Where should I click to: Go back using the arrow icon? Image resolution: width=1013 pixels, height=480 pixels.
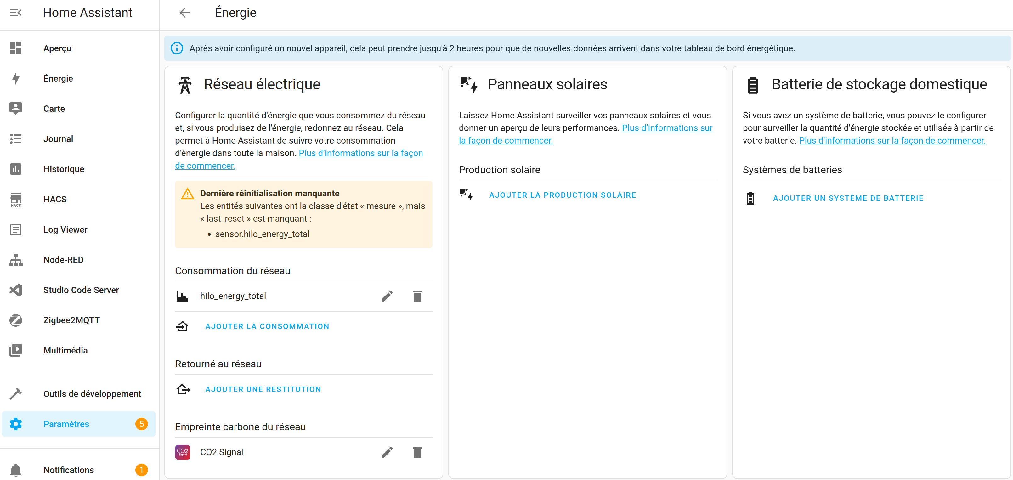[184, 13]
